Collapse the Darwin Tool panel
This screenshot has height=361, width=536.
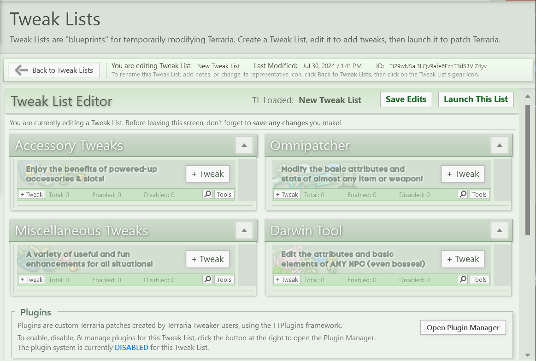pos(499,231)
